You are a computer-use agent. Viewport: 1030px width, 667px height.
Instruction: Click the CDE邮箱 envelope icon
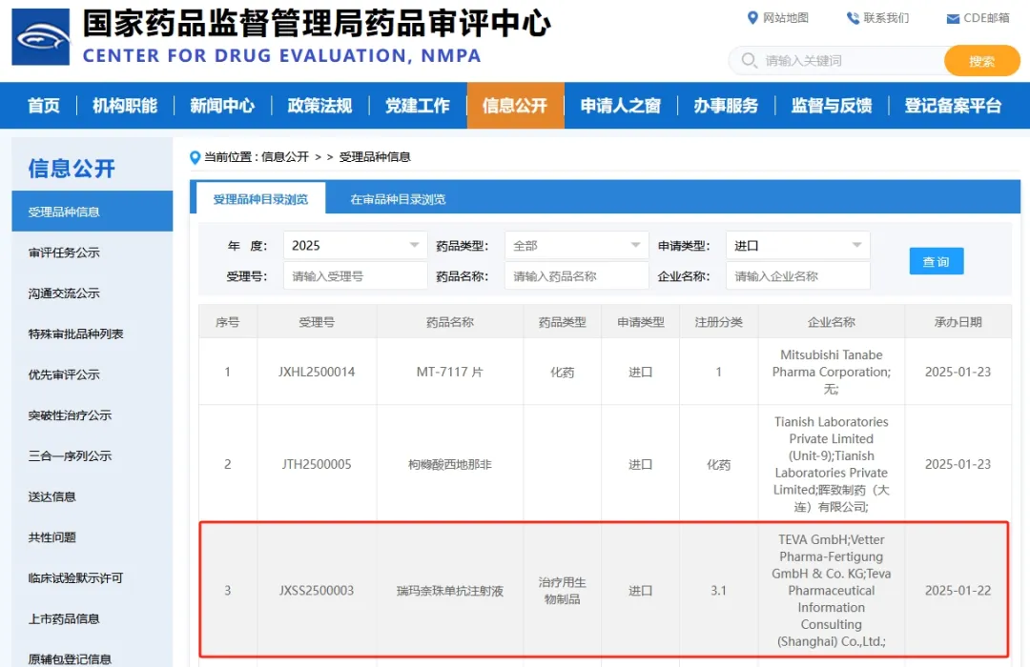[x=952, y=19]
